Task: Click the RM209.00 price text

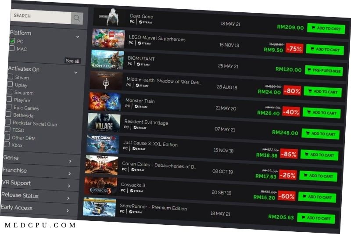Action: 290,27
